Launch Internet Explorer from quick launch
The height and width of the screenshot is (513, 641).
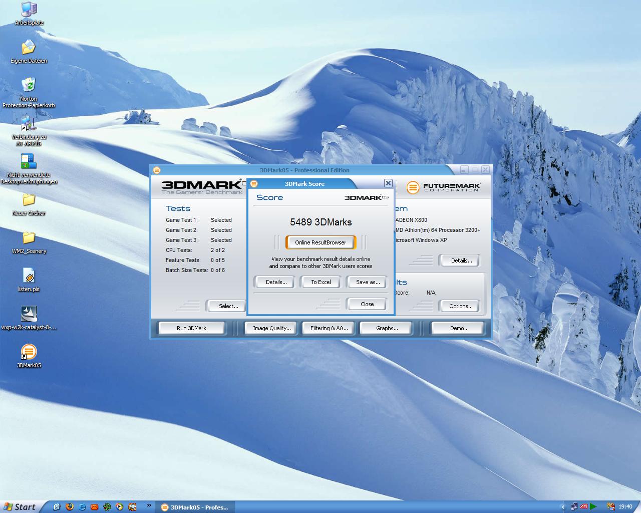click(x=82, y=507)
